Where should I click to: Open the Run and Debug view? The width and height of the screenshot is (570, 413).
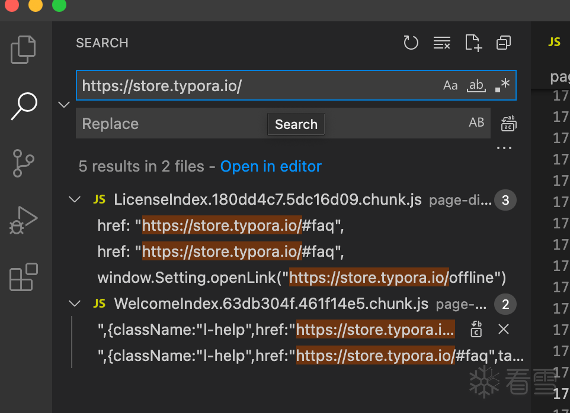(x=23, y=220)
